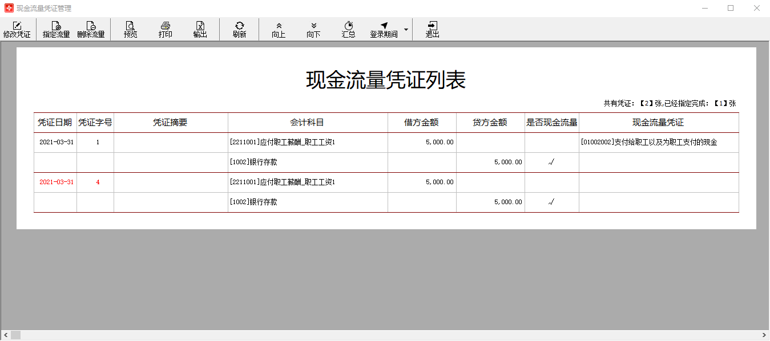The width and height of the screenshot is (770, 341).
Task: Export the list using the 输出 icon
Action: pyautogui.click(x=200, y=29)
